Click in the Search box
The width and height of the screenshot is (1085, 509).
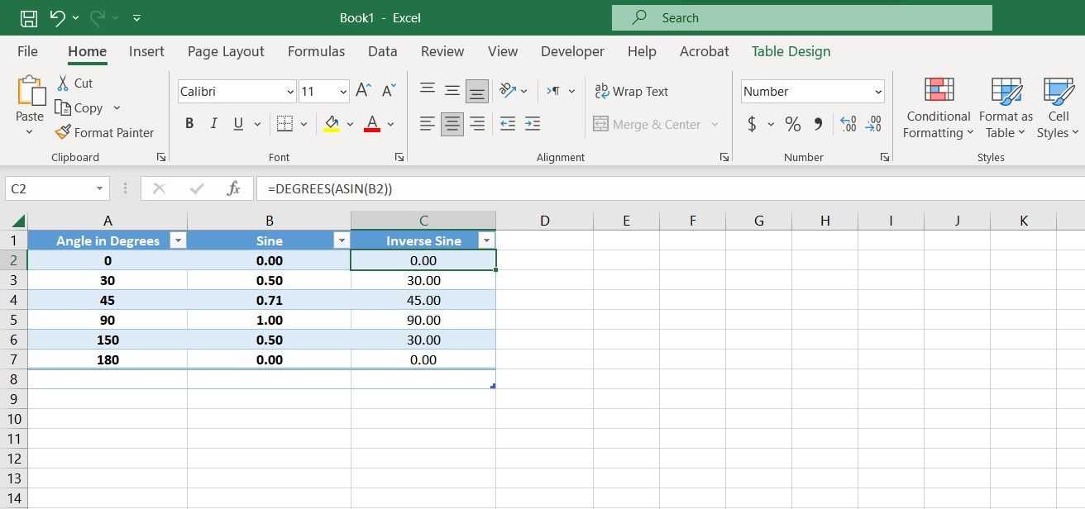pos(801,17)
